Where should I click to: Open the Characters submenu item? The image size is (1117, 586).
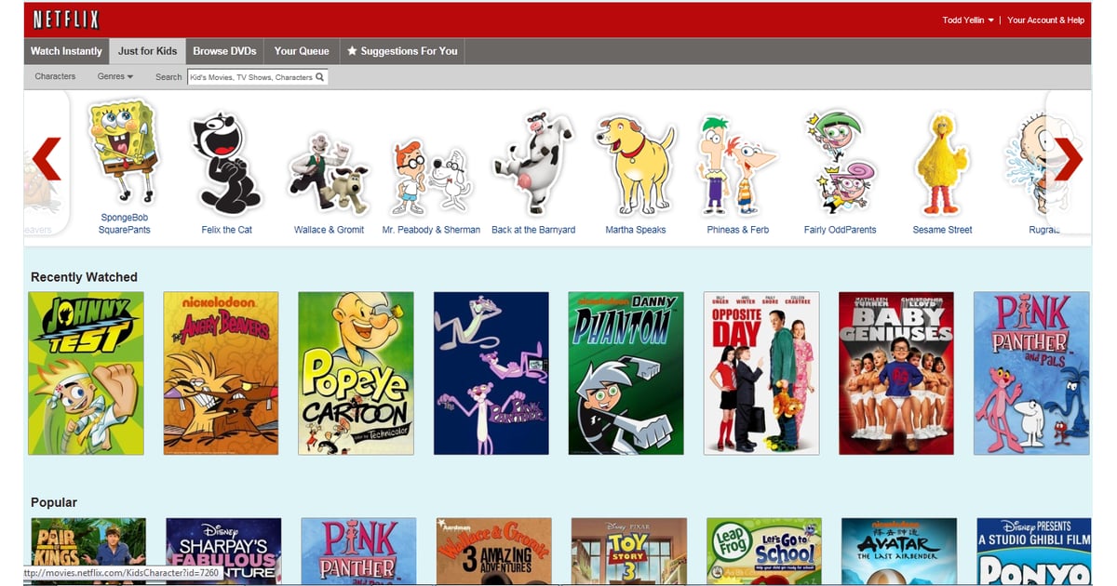(x=55, y=76)
